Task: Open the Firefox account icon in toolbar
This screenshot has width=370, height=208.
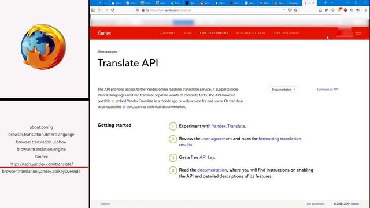Action: tap(320, 10)
